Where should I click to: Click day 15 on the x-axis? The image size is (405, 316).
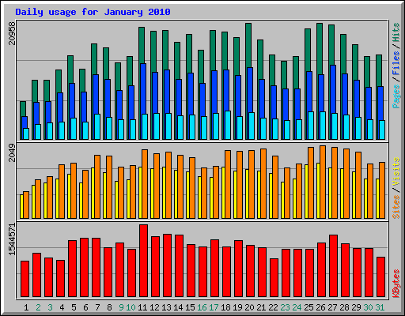pyautogui.click(x=190, y=307)
